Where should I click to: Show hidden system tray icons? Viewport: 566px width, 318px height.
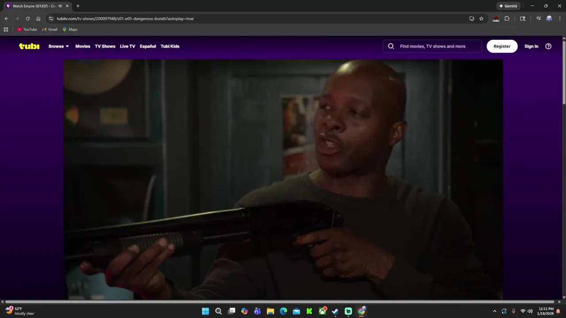(494, 311)
